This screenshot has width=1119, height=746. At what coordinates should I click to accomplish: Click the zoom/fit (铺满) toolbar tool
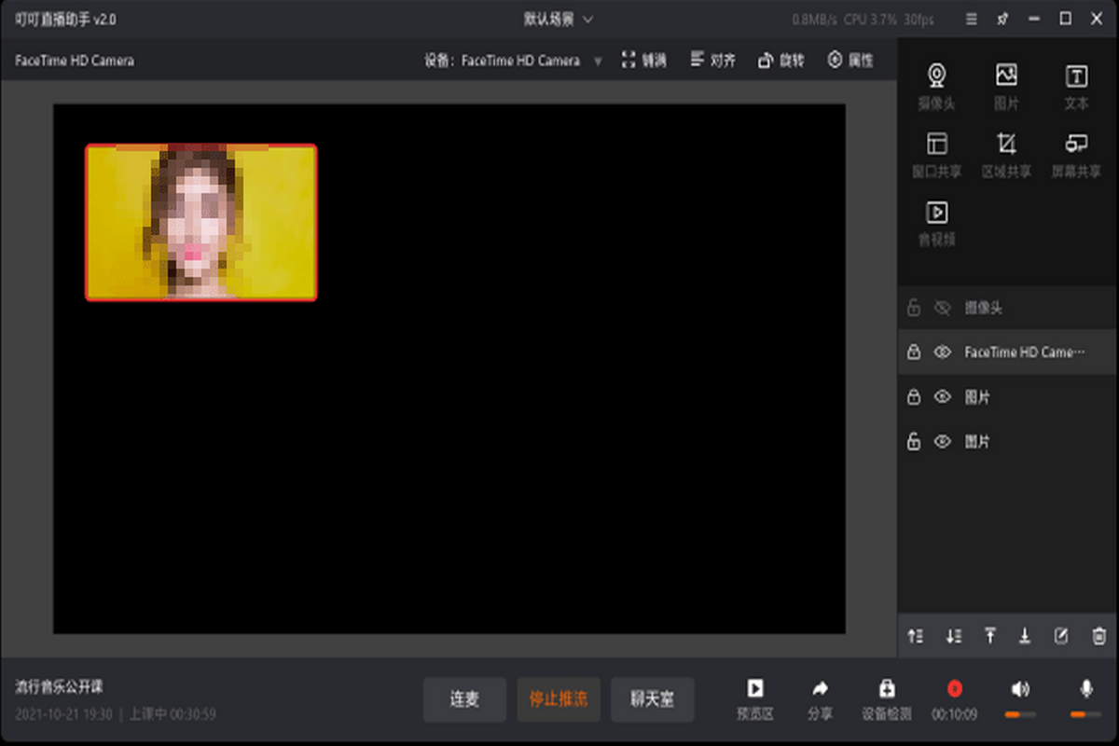(x=643, y=61)
